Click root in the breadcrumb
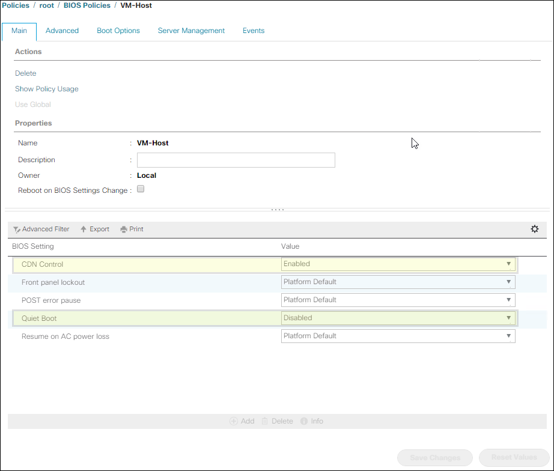Image resolution: width=554 pixels, height=471 pixels. [47, 5]
